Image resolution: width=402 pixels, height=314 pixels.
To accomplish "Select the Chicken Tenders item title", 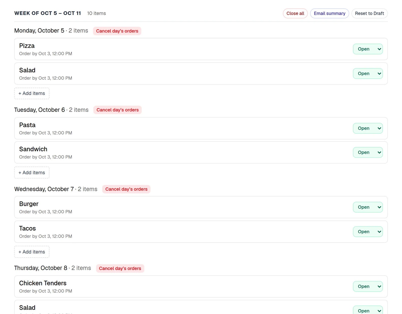I will [43, 283].
